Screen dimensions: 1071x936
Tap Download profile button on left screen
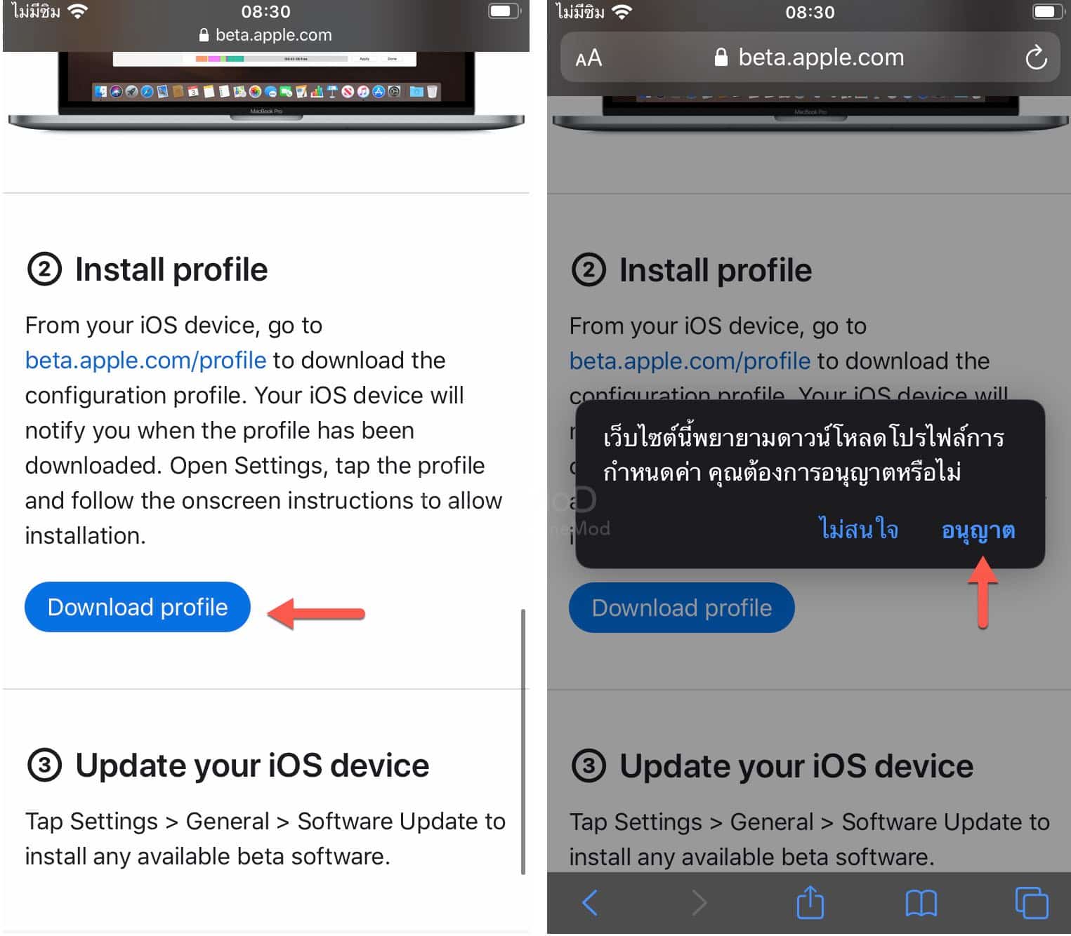click(x=138, y=607)
